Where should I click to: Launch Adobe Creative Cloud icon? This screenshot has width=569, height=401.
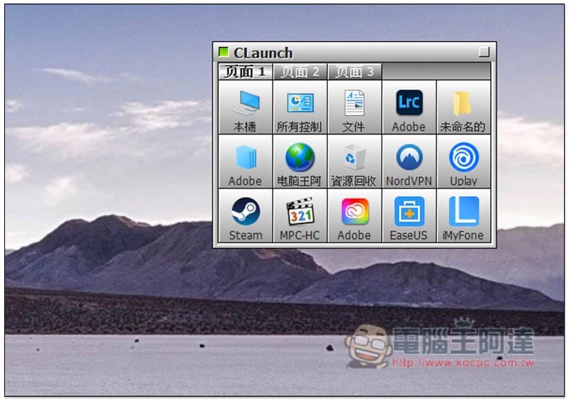click(354, 215)
